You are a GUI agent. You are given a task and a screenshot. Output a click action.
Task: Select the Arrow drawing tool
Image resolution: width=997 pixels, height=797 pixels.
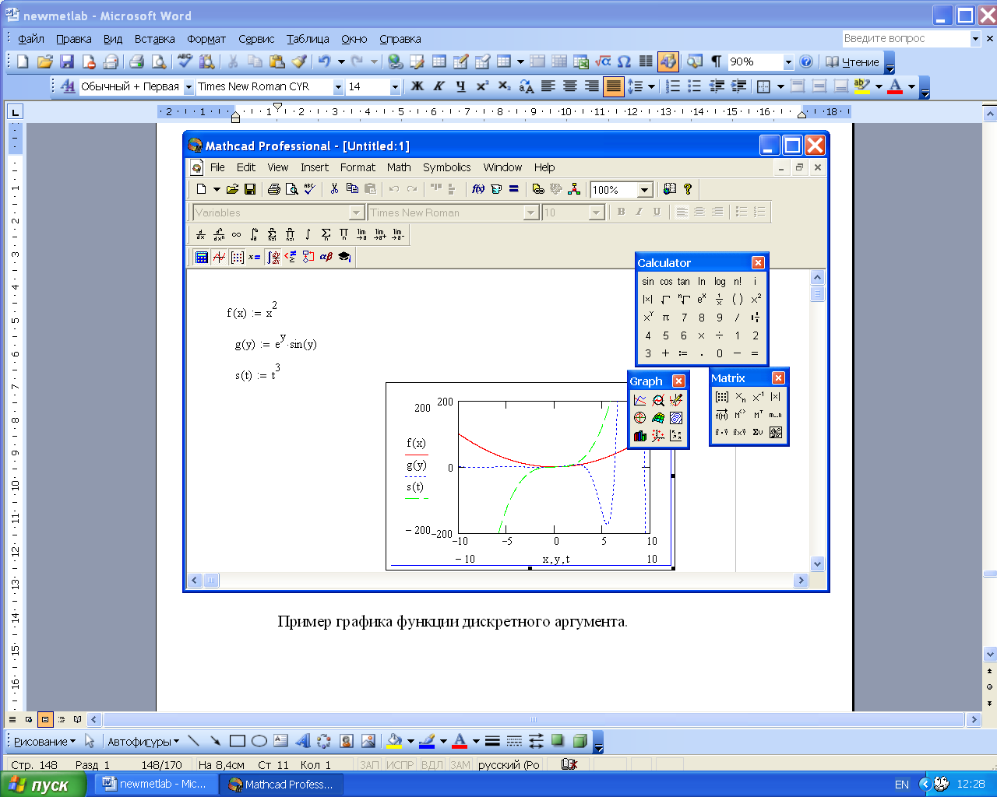point(215,741)
